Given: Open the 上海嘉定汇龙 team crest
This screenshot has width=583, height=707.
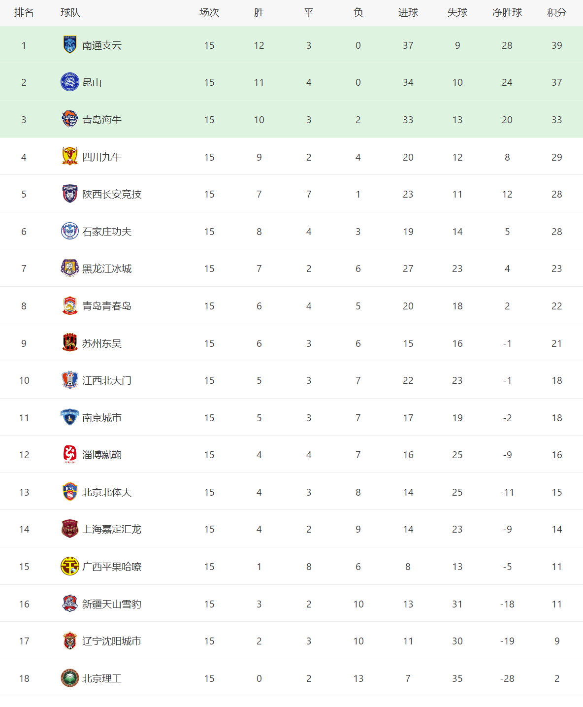Looking at the screenshot, I should click(x=70, y=529).
